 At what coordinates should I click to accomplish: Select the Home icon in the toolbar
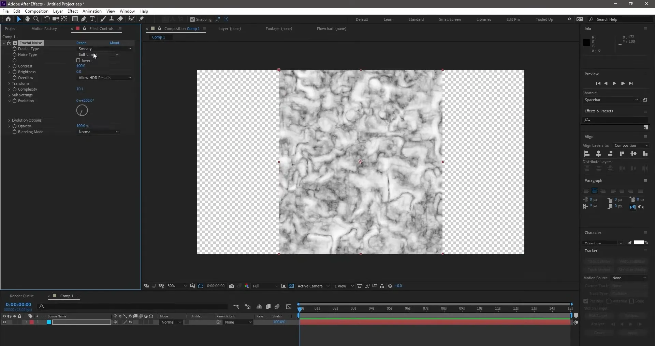[8, 19]
